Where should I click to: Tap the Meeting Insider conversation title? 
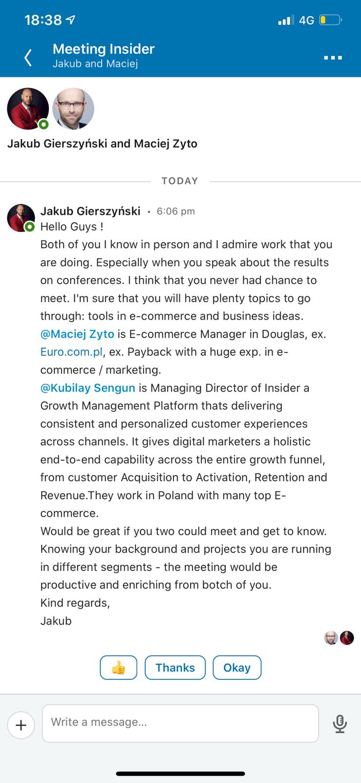pyautogui.click(x=103, y=49)
